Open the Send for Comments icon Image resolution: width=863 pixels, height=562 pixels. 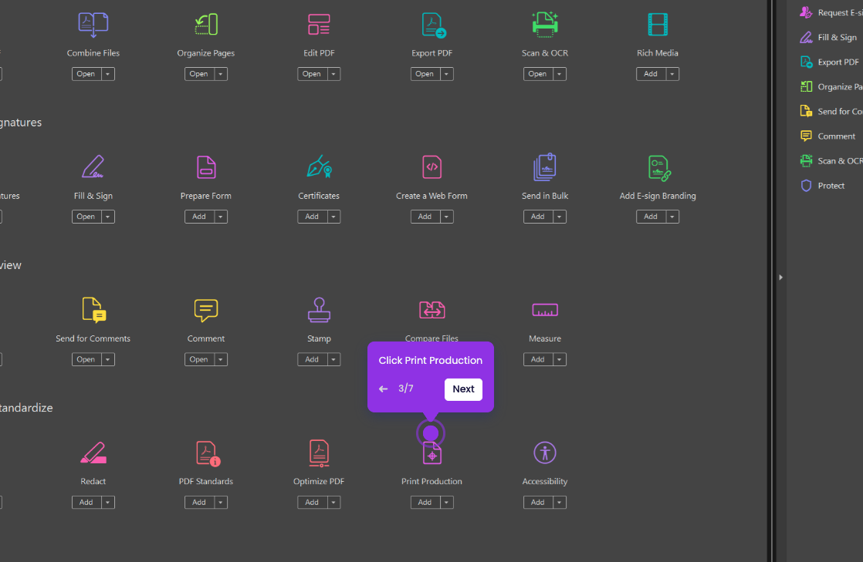coord(93,310)
